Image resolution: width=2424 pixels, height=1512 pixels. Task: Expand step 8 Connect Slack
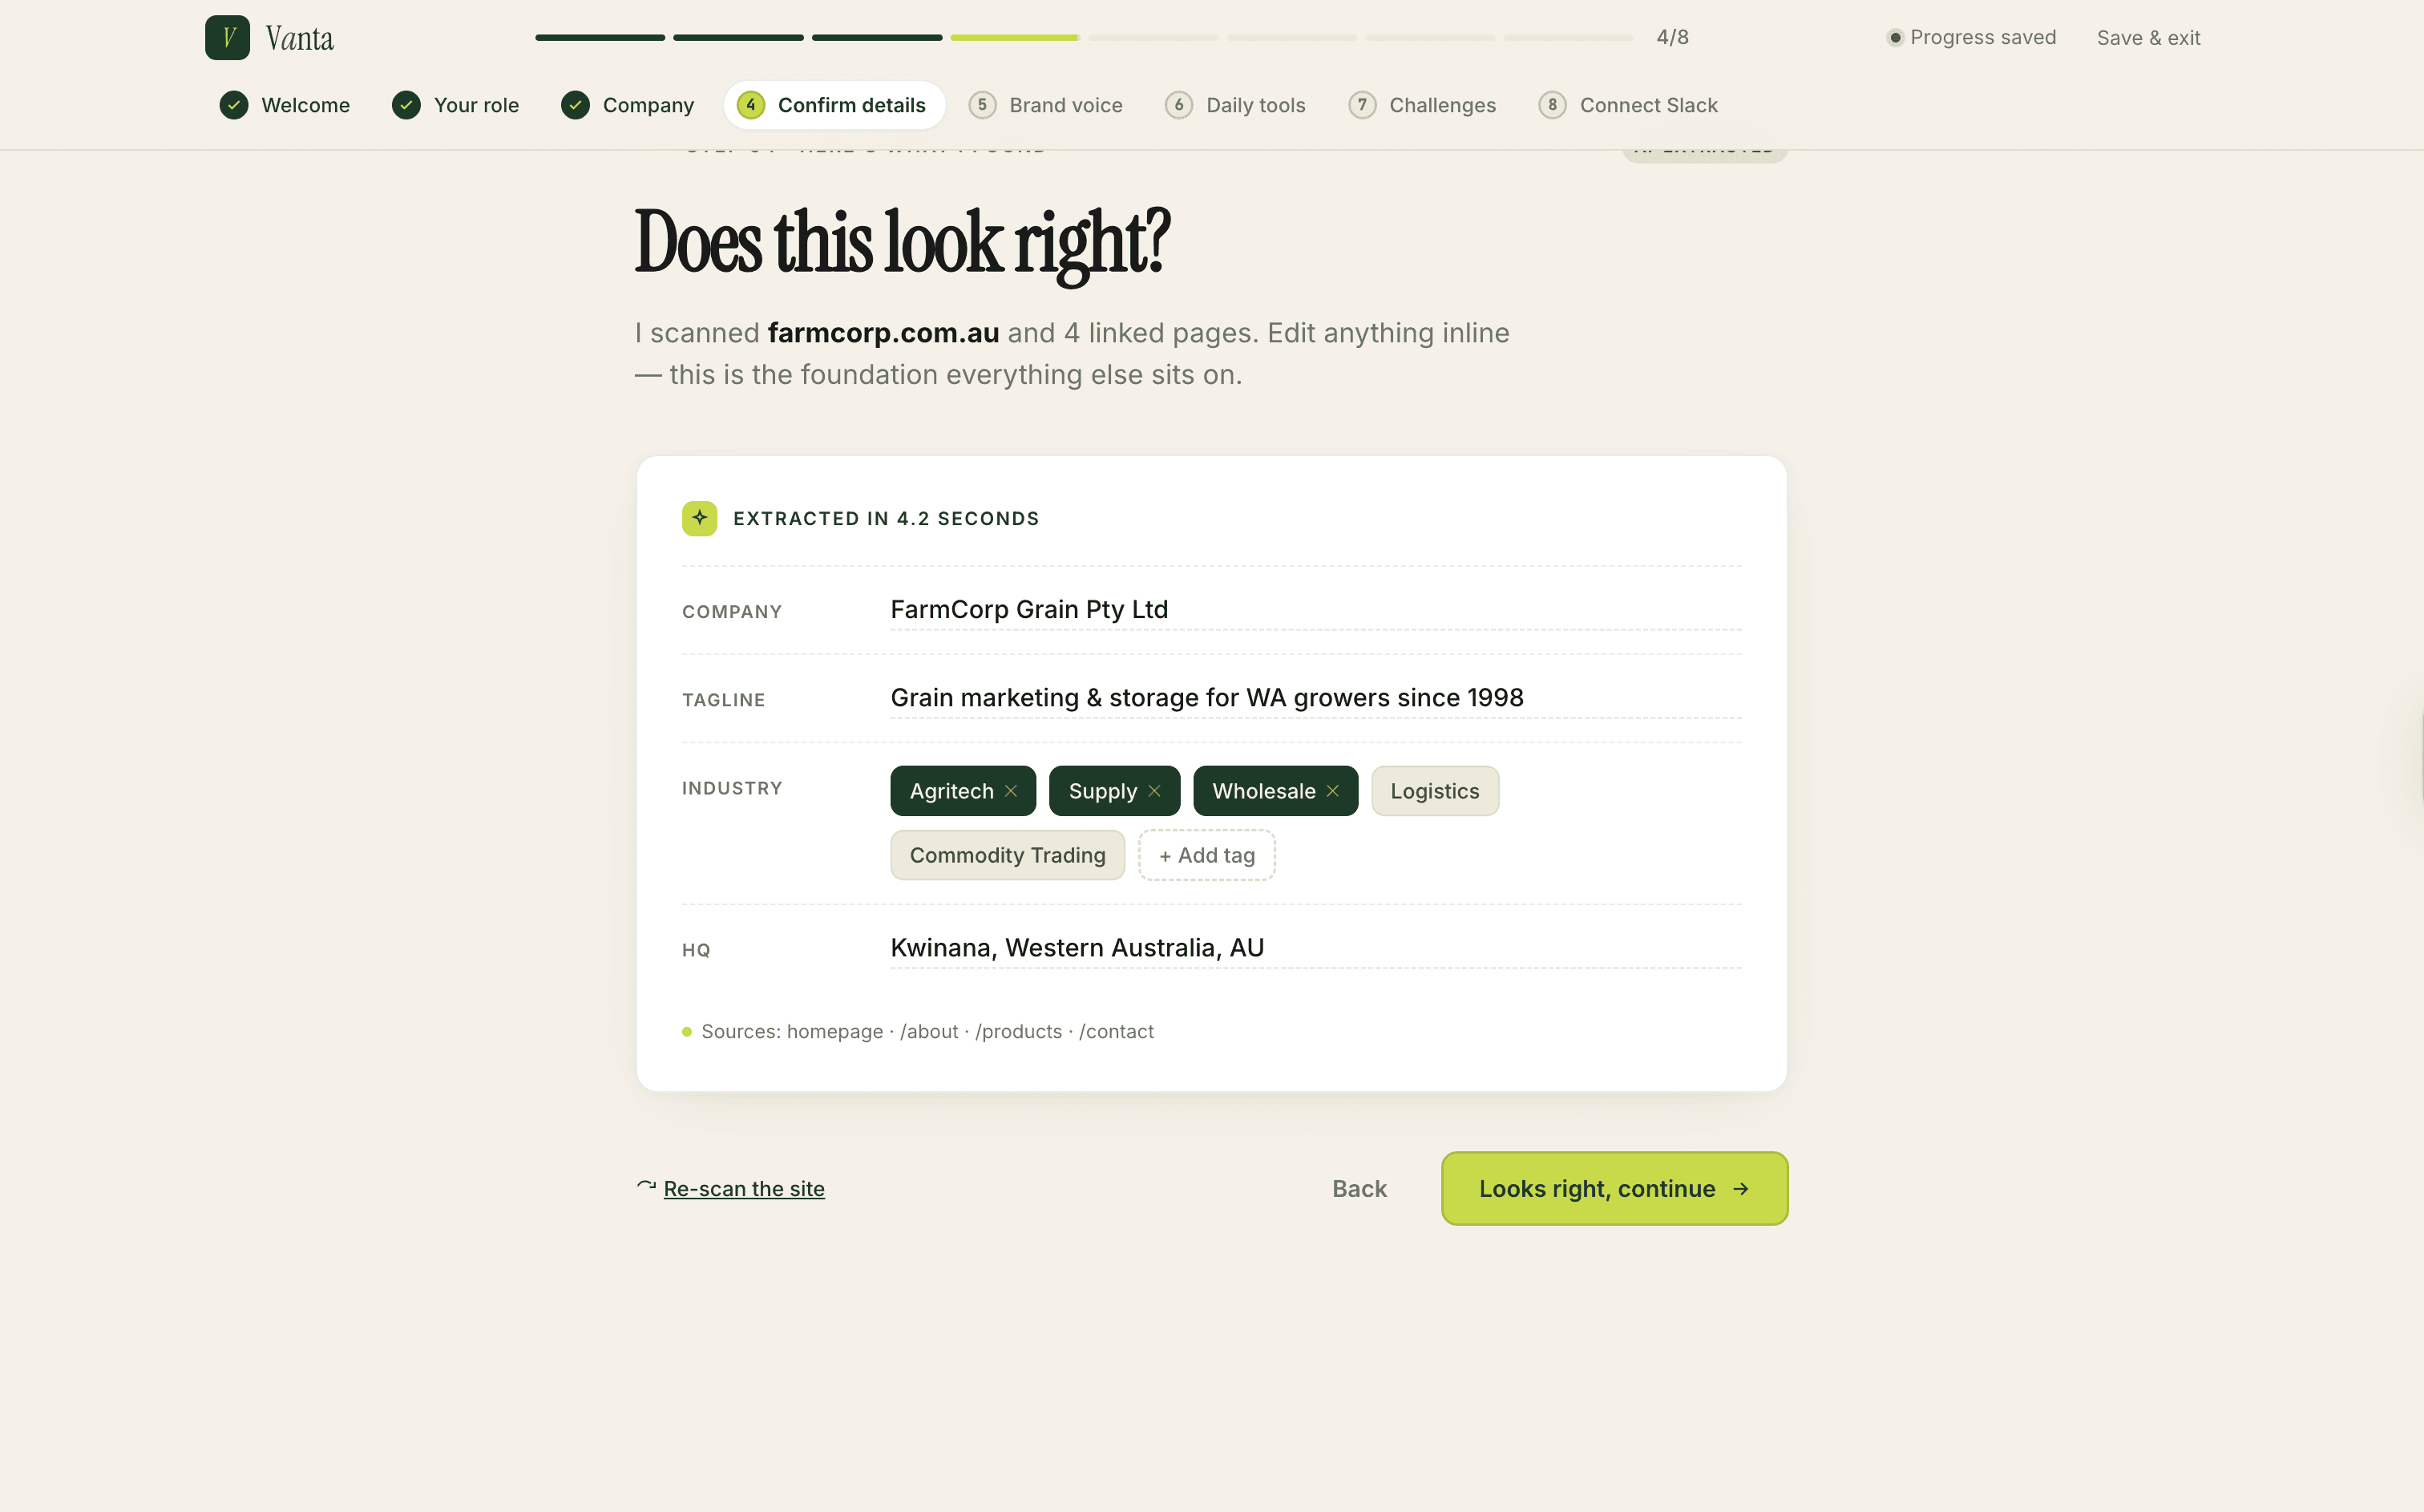(x=1627, y=104)
